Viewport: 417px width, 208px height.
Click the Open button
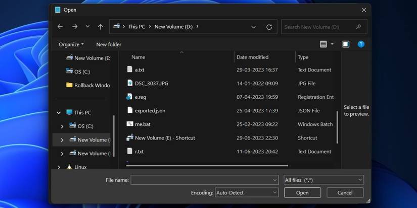[302, 192]
